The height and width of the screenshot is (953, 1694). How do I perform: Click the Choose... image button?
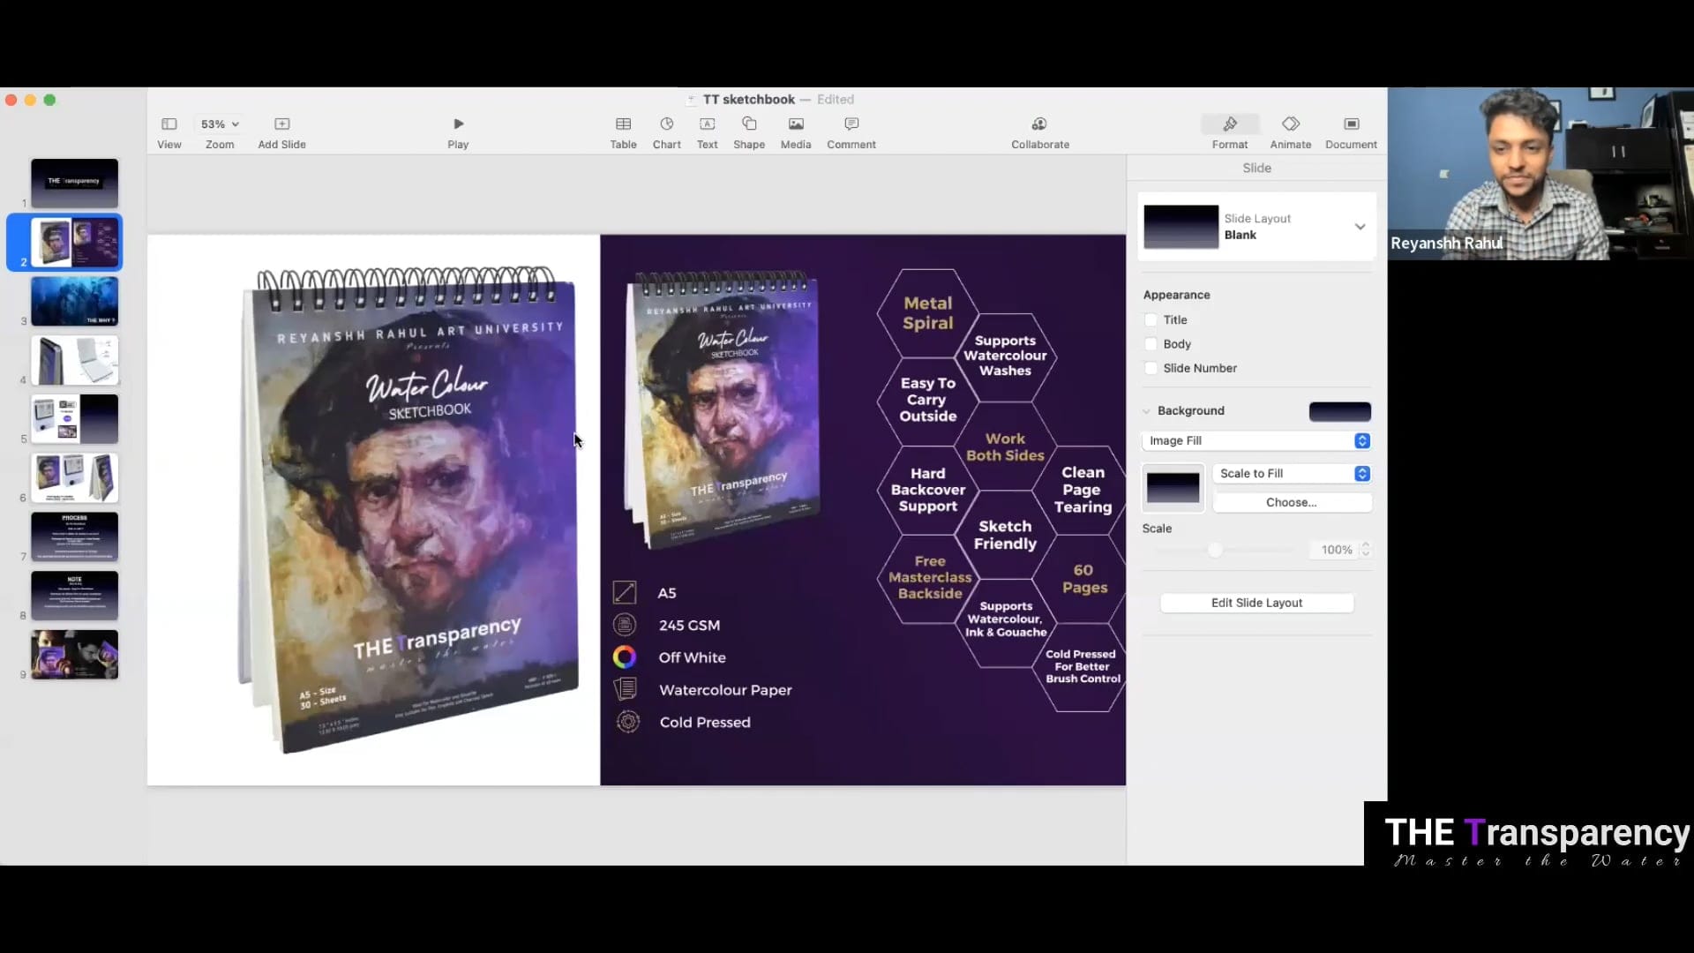tap(1292, 502)
